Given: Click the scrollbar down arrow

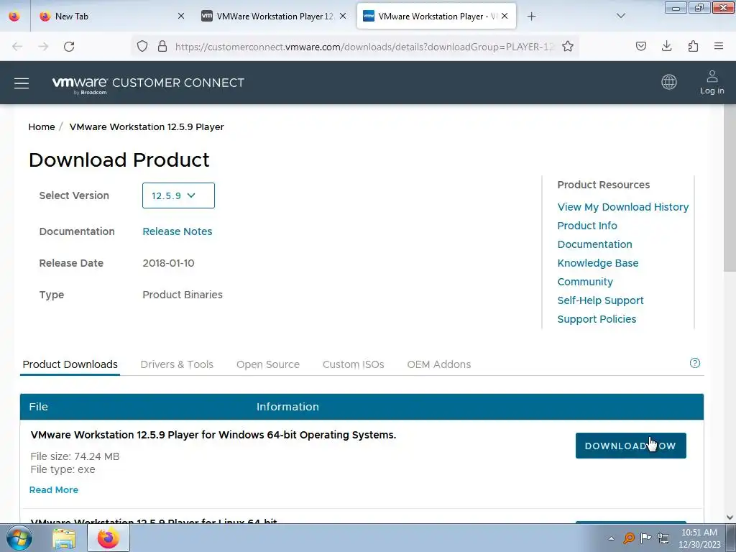Looking at the screenshot, I should tap(730, 517).
